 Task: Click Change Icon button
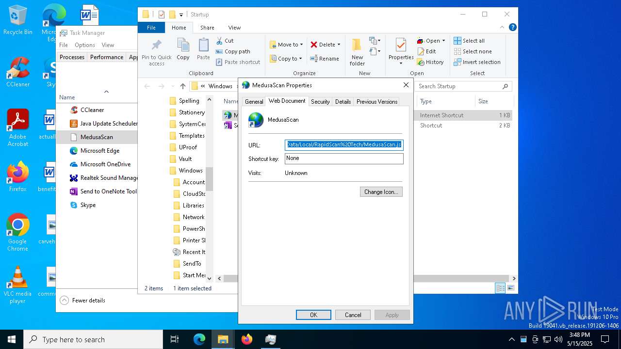[381, 192]
